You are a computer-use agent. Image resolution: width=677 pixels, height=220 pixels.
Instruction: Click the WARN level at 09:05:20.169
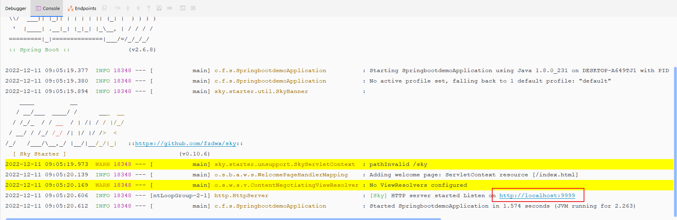coord(103,185)
